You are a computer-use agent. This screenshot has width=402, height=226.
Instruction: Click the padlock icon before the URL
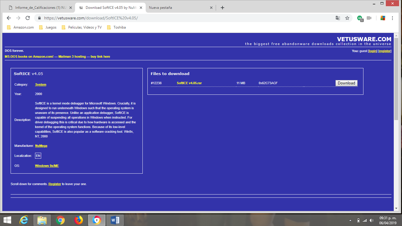[x=39, y=18]
